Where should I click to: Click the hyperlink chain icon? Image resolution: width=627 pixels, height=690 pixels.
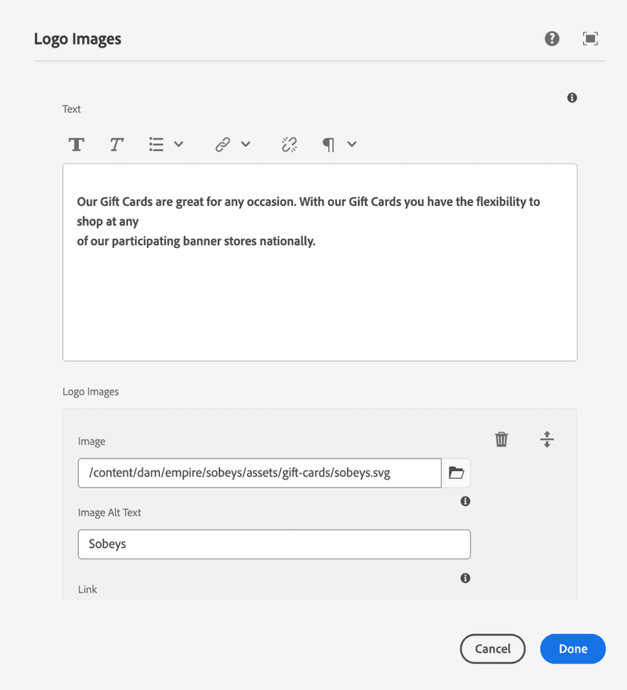(223, 145)
